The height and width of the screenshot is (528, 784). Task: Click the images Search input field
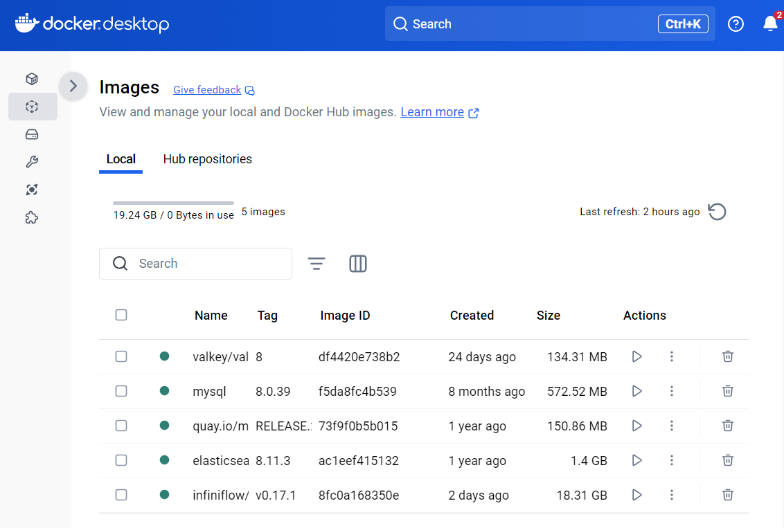coord(195,264)
